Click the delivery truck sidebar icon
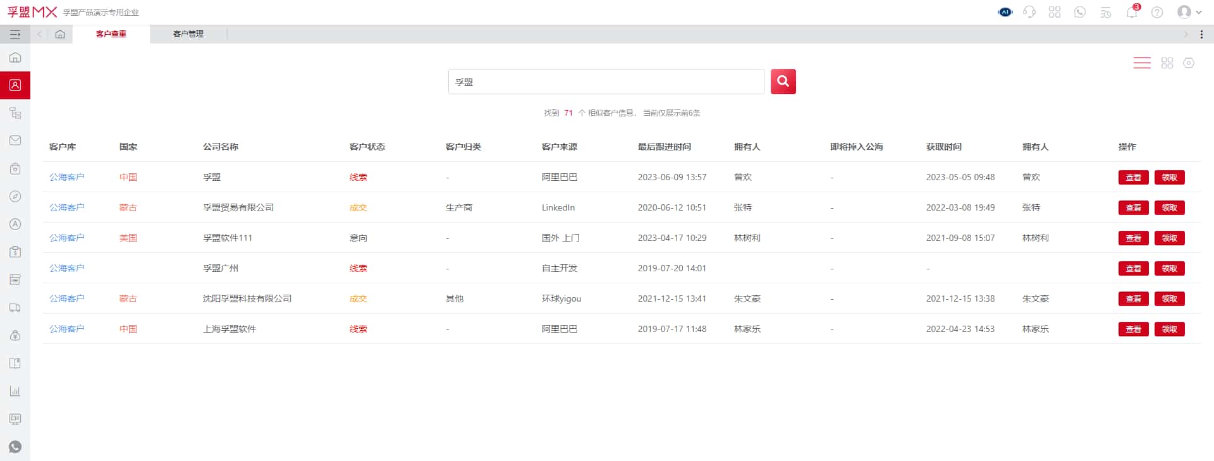The height and width of the screenshot is (461, 1214). point(15,308)
